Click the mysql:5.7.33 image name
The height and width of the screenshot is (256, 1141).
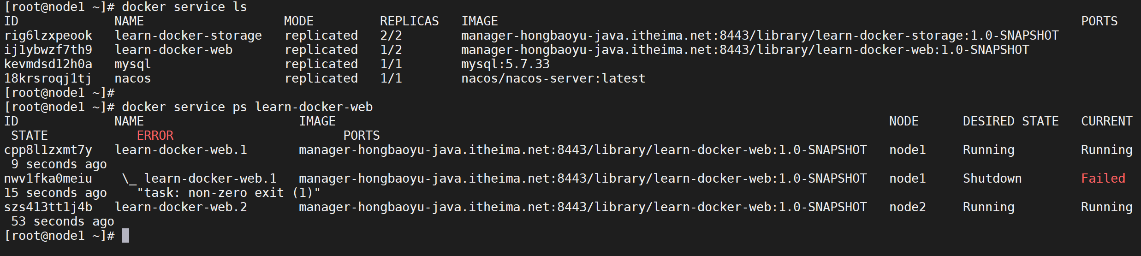(505, 64)
